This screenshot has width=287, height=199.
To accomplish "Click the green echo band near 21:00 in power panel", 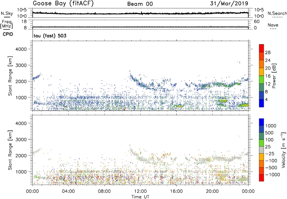I will (222, 101).
